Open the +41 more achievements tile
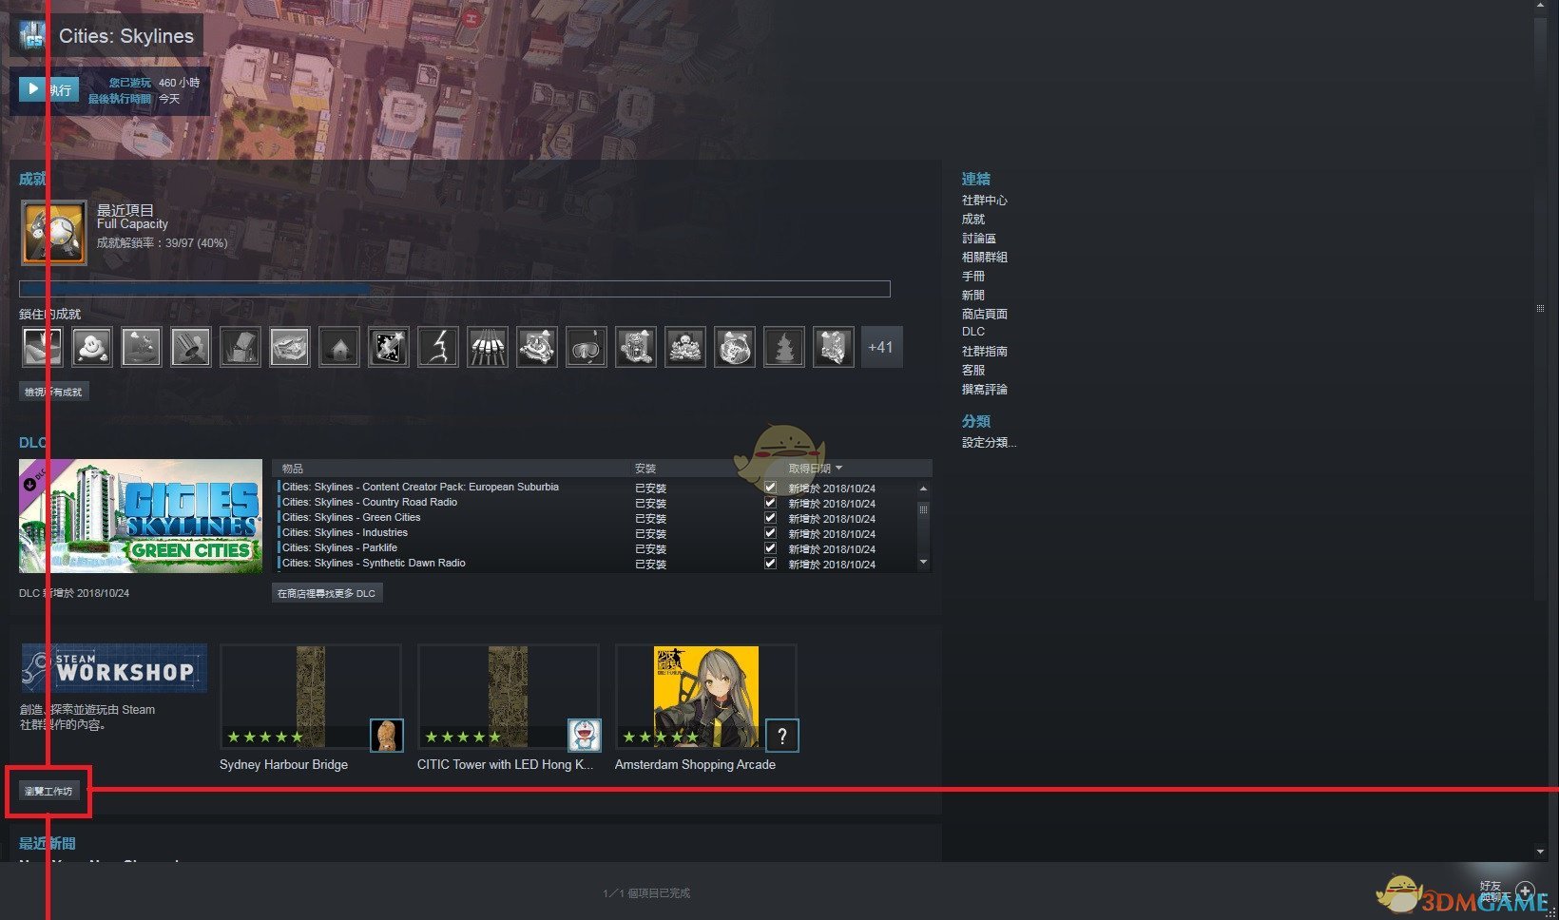 click(x=881, y=347)
